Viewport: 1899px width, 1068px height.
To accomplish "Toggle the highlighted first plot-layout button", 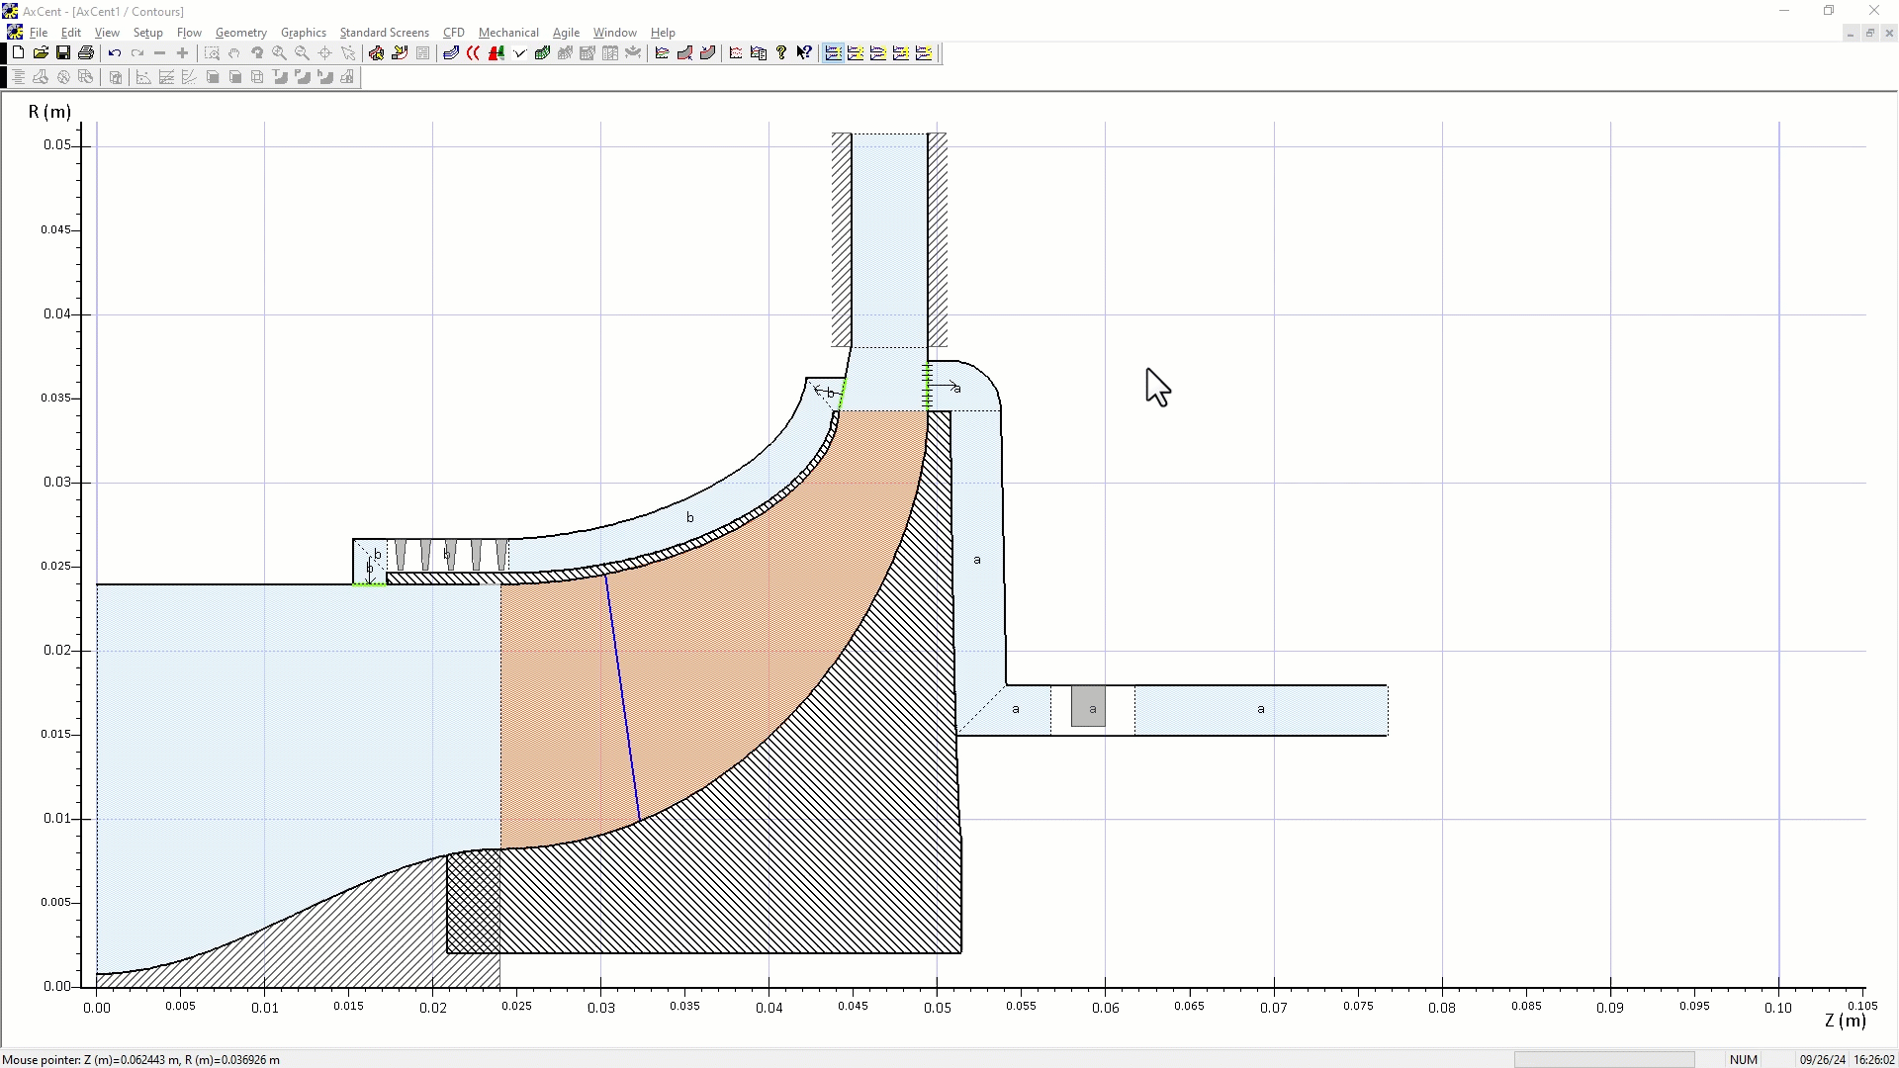I will tap(833, 53).
